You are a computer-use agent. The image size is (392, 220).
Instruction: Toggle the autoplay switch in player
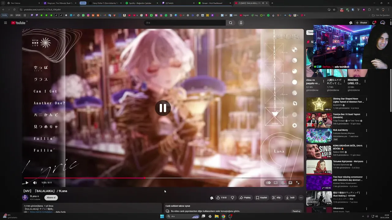coord(269,183)
